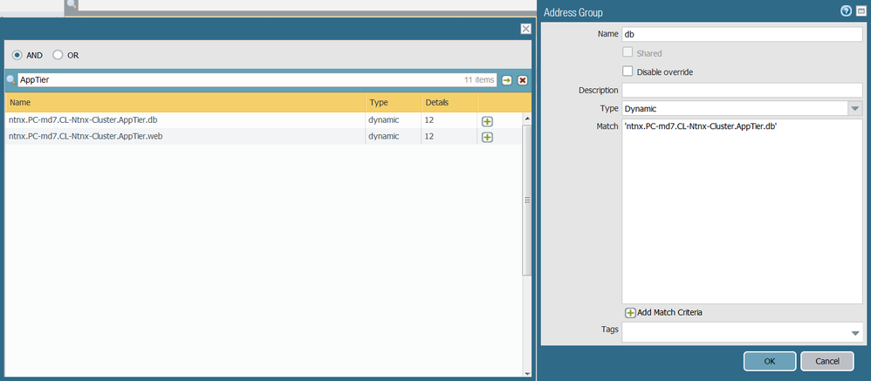871x381 pixels.
Task: Click Add Match Criteria link
Action: tap(664, 312)
